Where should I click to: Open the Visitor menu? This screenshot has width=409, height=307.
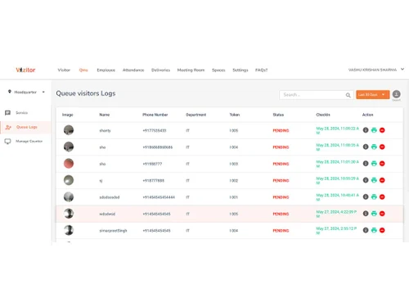(64, 70)
